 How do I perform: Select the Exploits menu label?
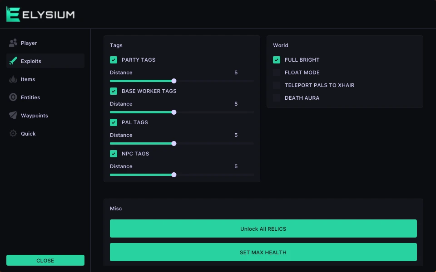pyautogui.click(x=31, y=61)
